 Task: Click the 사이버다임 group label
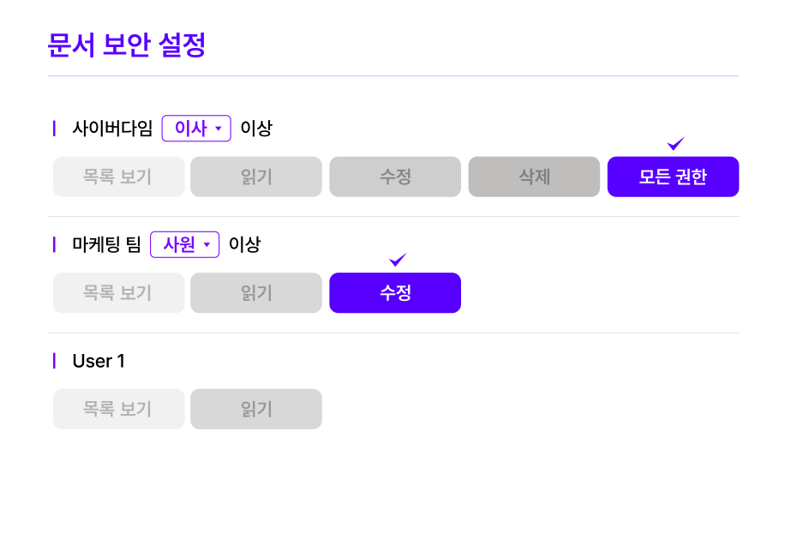tap(112, 129)
